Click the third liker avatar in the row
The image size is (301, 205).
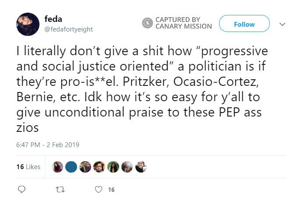85,167
